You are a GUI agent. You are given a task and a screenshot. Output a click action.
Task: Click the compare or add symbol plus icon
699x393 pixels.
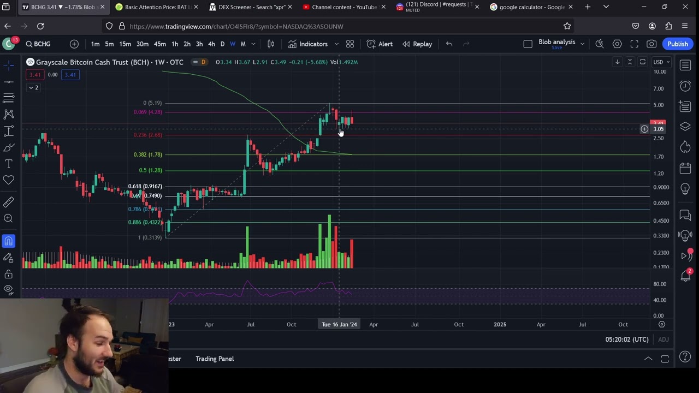click(74, 44)
